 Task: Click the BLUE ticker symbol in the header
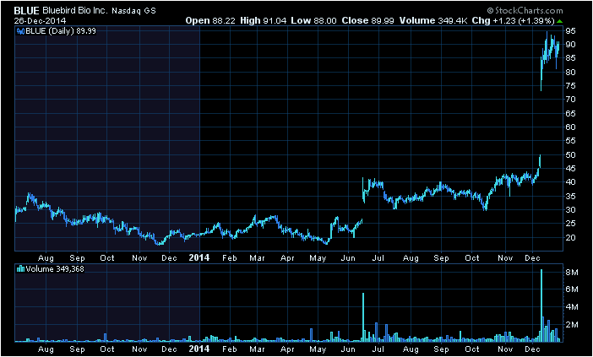click(x=26, y=11)
